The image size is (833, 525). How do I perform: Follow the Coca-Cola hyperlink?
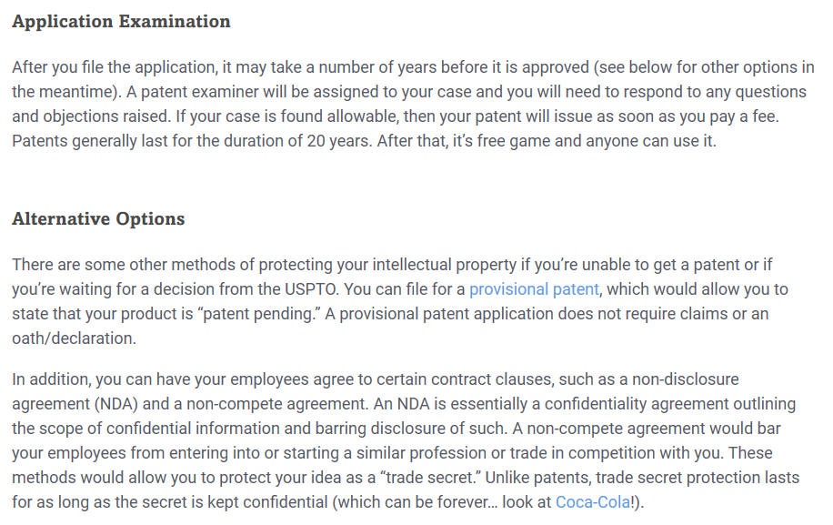coord(593,502)
